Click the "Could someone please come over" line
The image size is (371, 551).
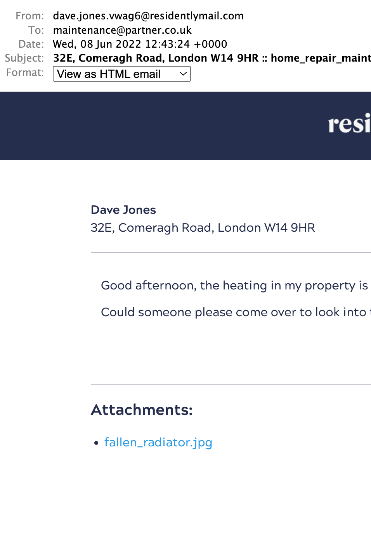(x=234, y=312)
